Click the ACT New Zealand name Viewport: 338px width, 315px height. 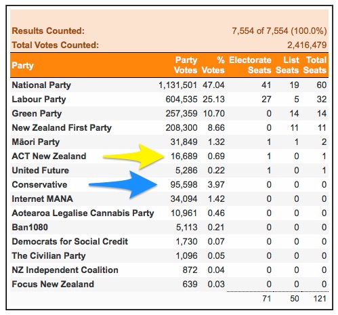[49, 156]
